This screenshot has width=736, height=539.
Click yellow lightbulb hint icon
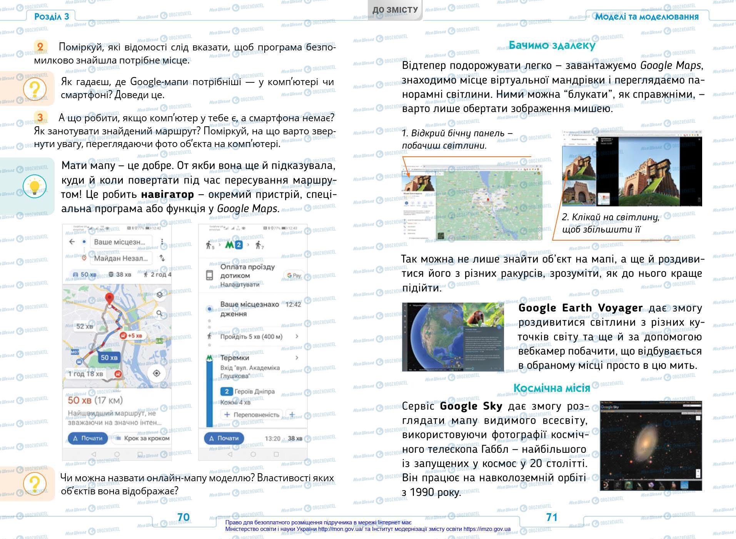point(35,186)
